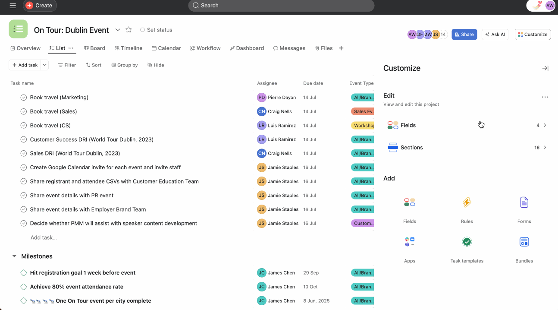Image resolution: width=558 pixels, height=310 pixels.
Task: Click the Share button
Action: (x=464, y=34)
